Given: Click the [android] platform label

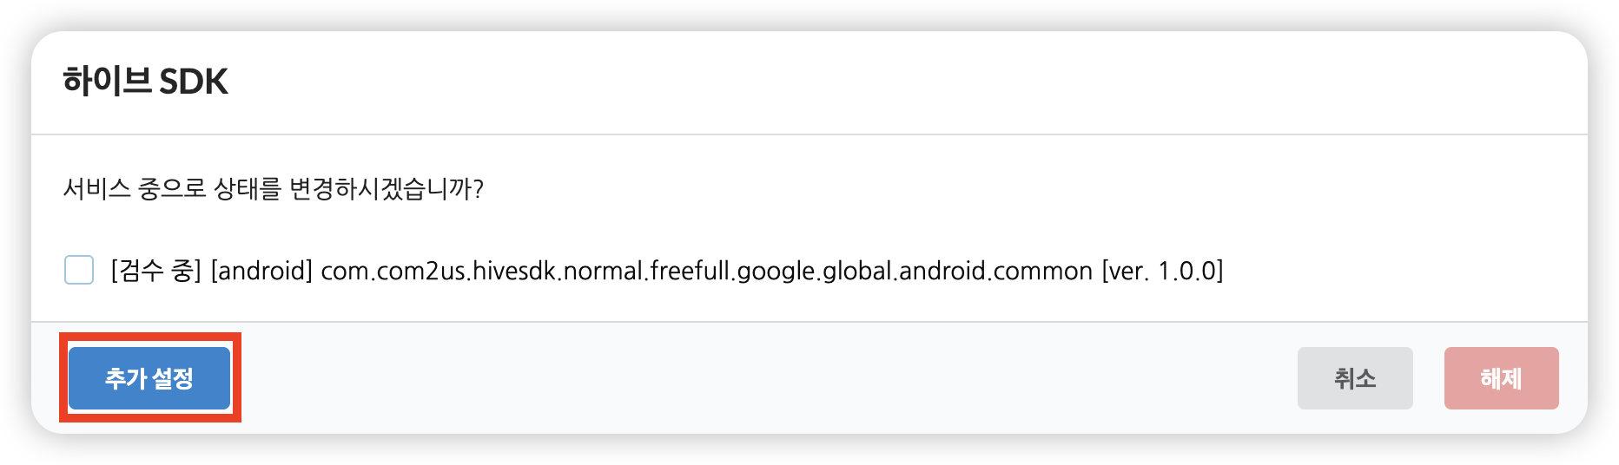Looking at the screenshot, I should [x=261, y=271].
